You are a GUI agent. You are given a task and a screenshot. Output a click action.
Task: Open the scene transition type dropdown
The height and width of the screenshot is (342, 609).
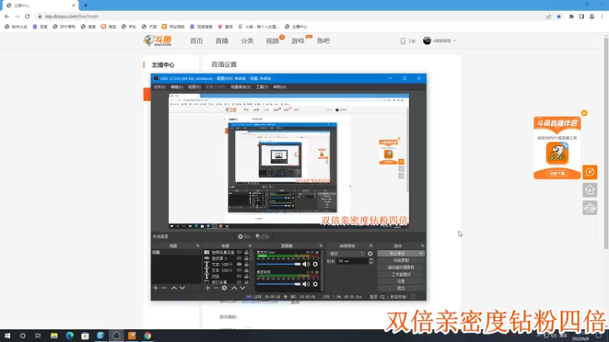tap(346, 254)
